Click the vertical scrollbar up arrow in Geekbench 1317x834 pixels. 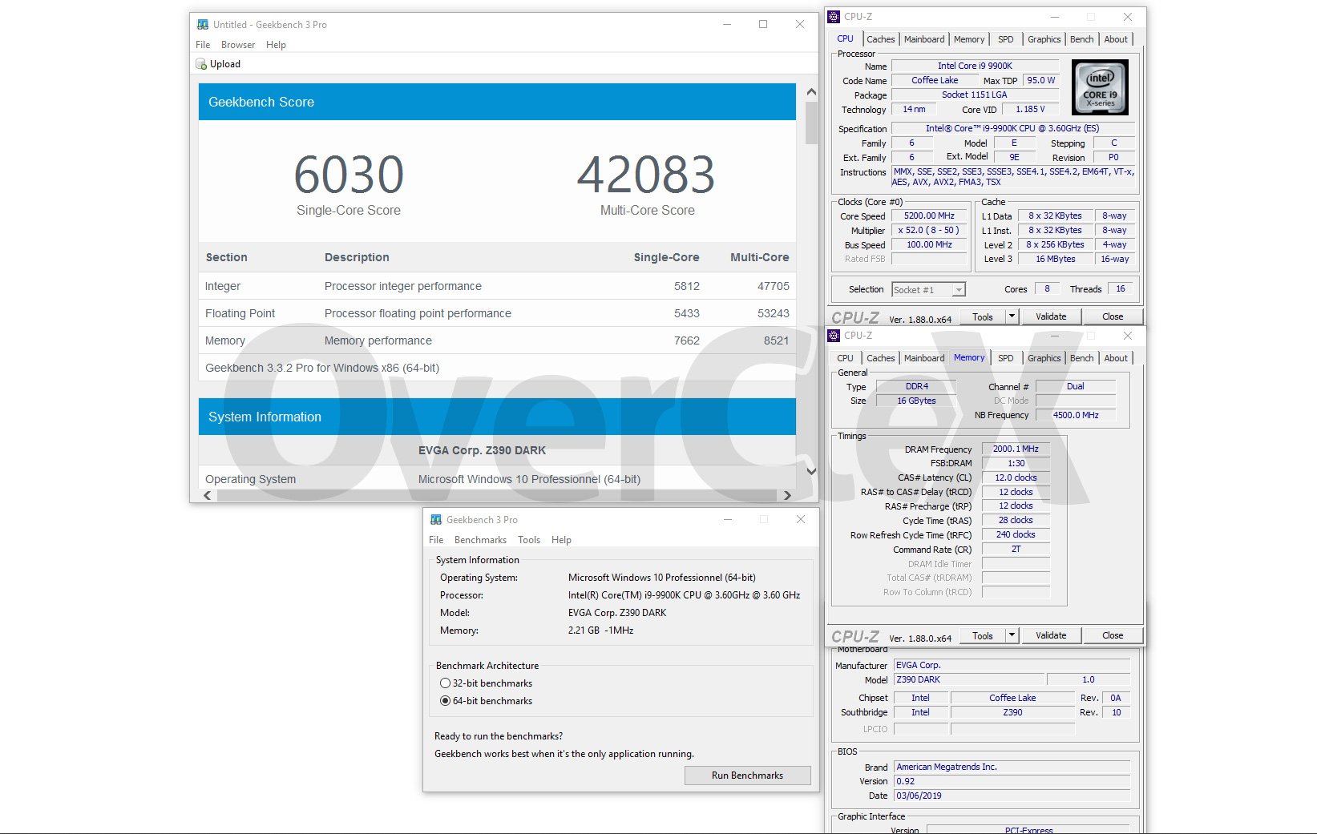click(x=811, y=91)
